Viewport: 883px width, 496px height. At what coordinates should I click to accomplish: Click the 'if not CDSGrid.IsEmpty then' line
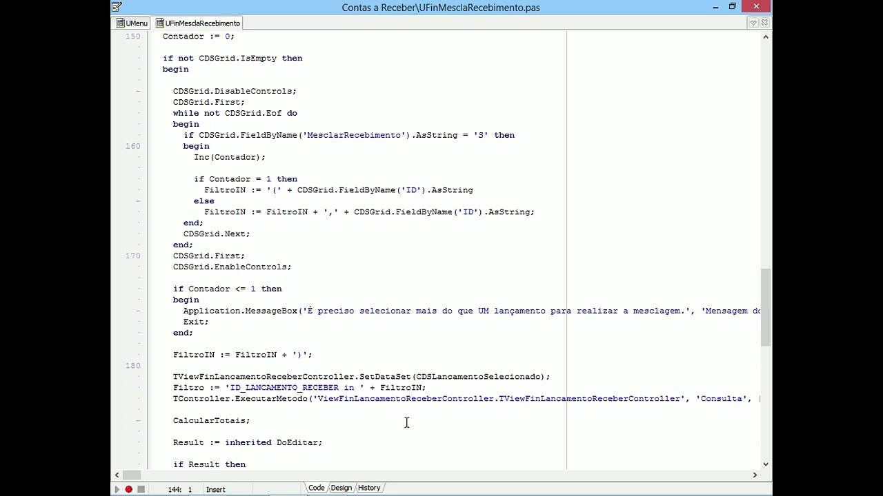pos(232,58)
